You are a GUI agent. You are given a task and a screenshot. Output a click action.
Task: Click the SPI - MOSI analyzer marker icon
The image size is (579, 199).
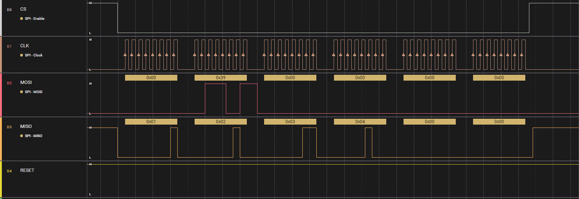click(x=21, y=92)
